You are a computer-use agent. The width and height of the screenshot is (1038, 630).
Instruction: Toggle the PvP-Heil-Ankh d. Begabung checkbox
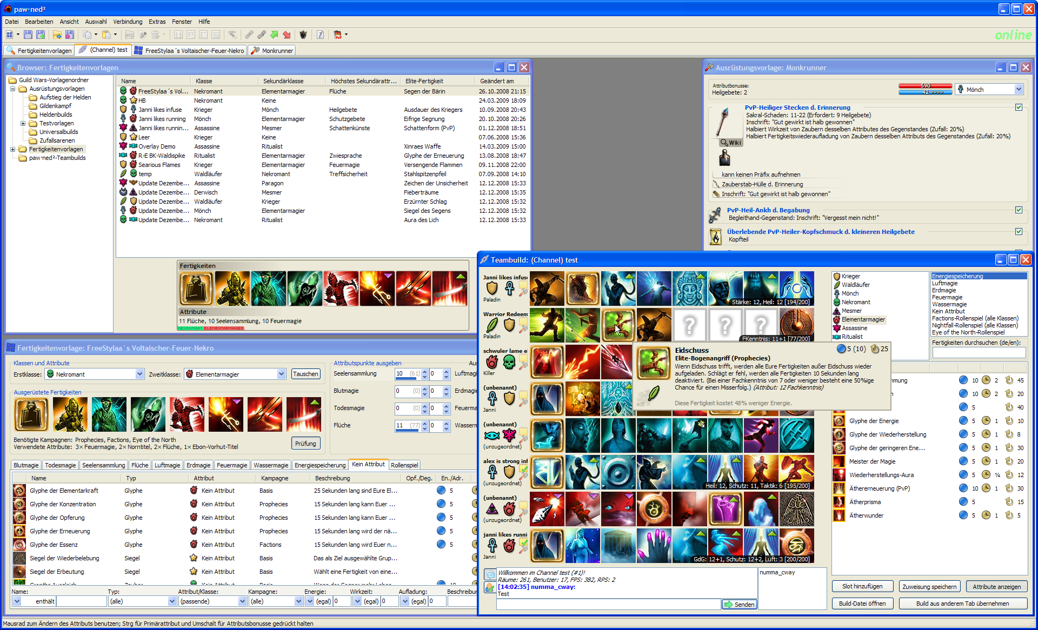(1019, 210)
